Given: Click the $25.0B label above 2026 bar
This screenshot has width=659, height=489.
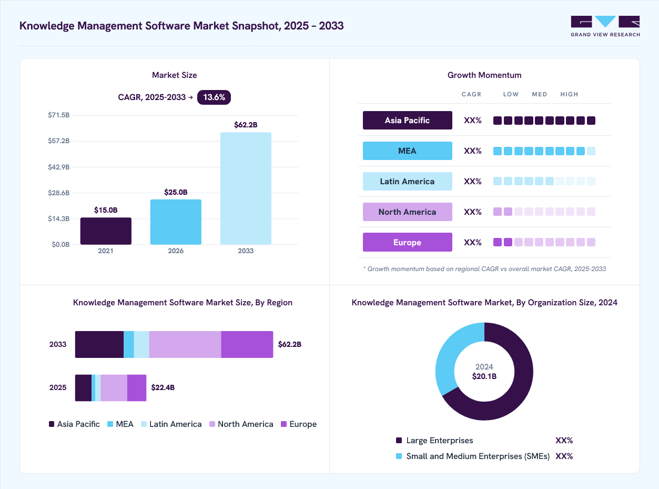Looking at the screenshot, I should tap(176, 192).
